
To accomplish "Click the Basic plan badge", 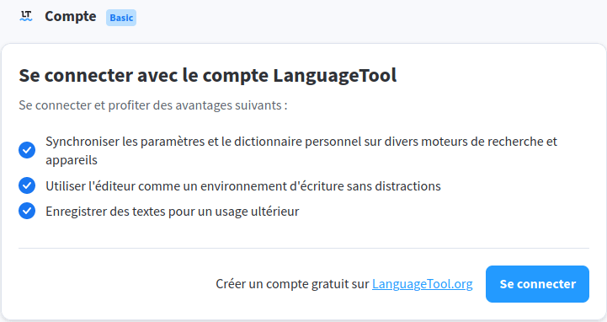I will 121,18.
